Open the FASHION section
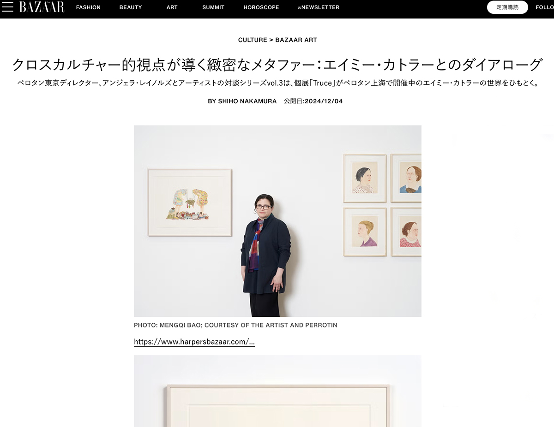This screenshot has width=554, height=427. [x=88, y=7]
